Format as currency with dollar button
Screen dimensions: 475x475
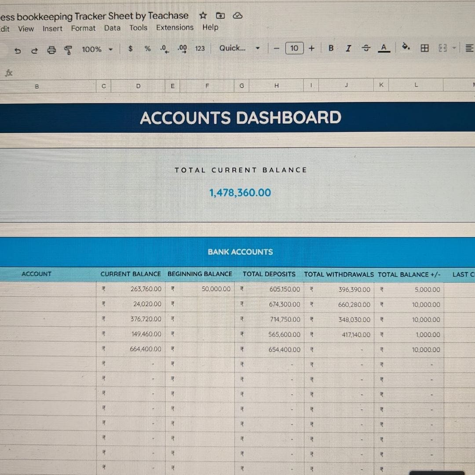point(131,49)
